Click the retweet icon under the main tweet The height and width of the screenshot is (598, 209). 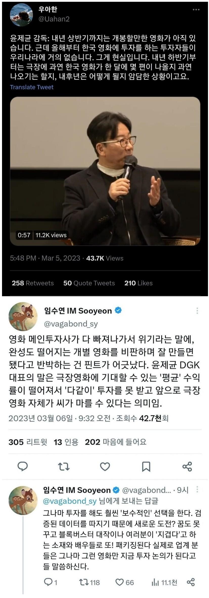64,466
